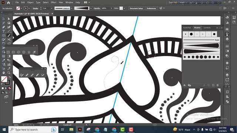This screenshot has width=237, height=133.
Task: Open the Window menu
Action: tap(69, 3)
